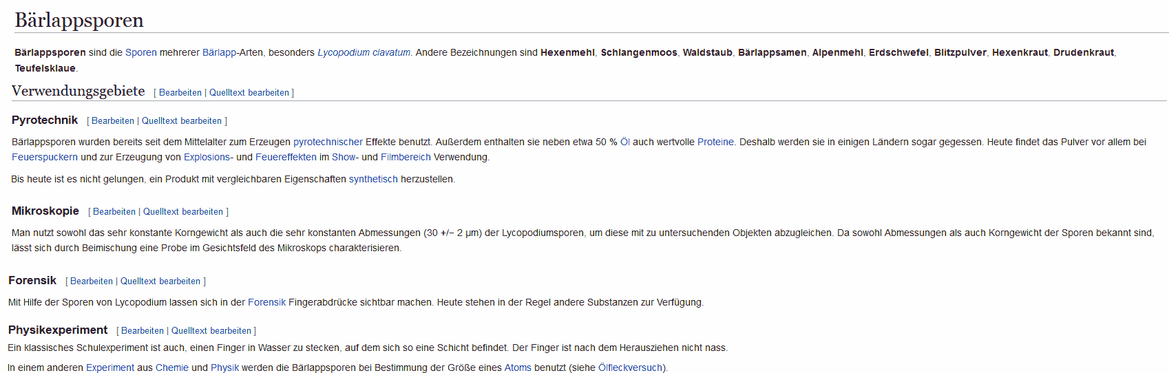Click the Feuereffekten link
Image resolution: width=1169 pixels, height=373 pixels.
click(x=286, y=157)
